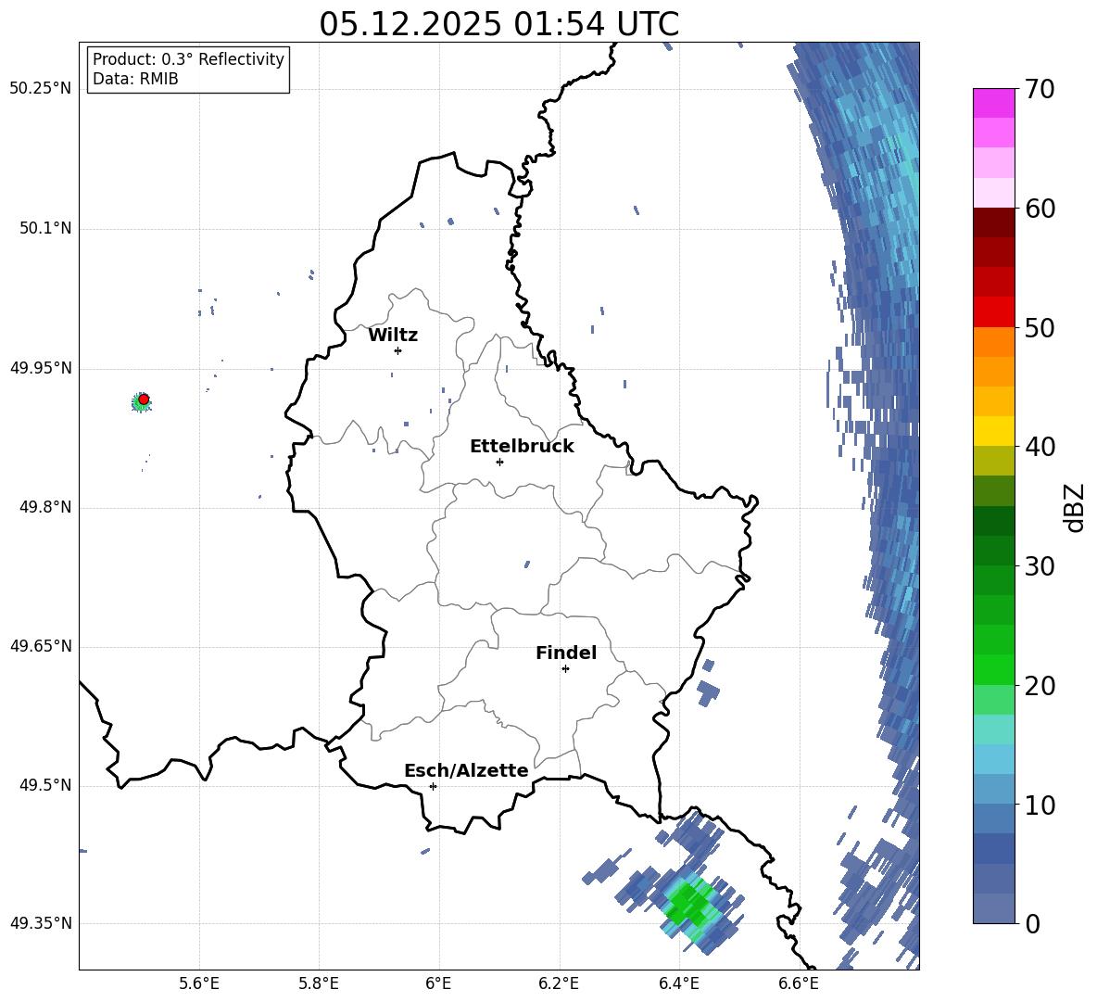Screen dimensions: 1097x1002
Task: Click the 40 tick on colorbar
Action: coord(1040,447)
